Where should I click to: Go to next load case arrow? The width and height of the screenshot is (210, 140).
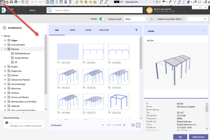(160, 2)
